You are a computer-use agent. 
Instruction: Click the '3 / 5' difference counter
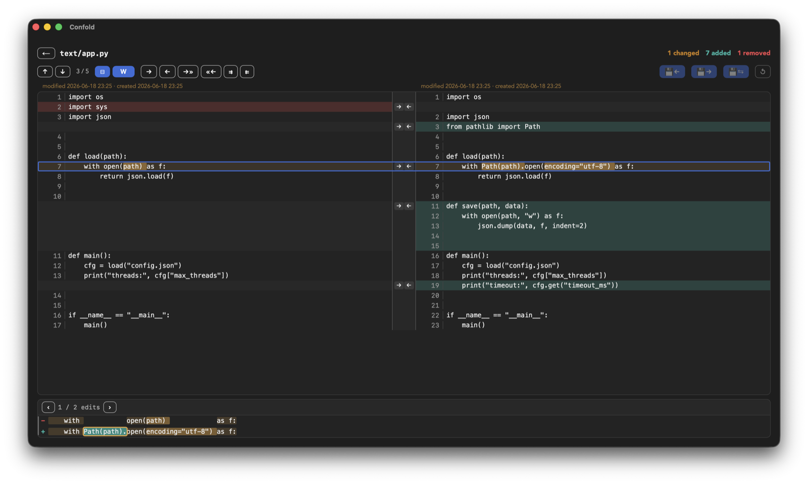[82, 71]
